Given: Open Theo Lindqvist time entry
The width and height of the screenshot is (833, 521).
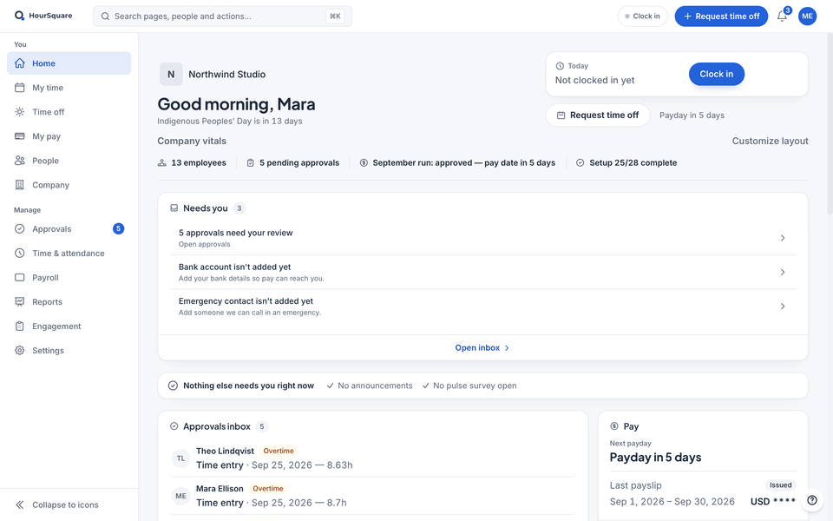Looking at the screenshot, I should tap(373, 458).
